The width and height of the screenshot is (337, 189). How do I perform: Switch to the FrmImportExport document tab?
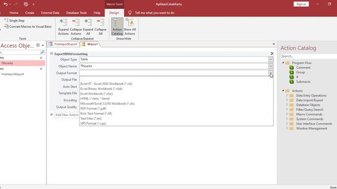coord(63,44)
